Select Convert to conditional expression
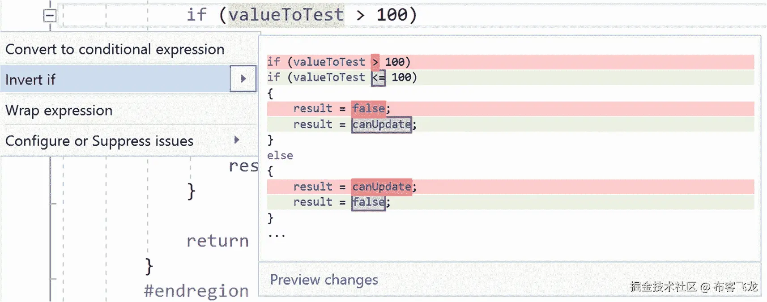Image resolution: width=767 pixels, height=302 pixels. (x=115, y=49)
